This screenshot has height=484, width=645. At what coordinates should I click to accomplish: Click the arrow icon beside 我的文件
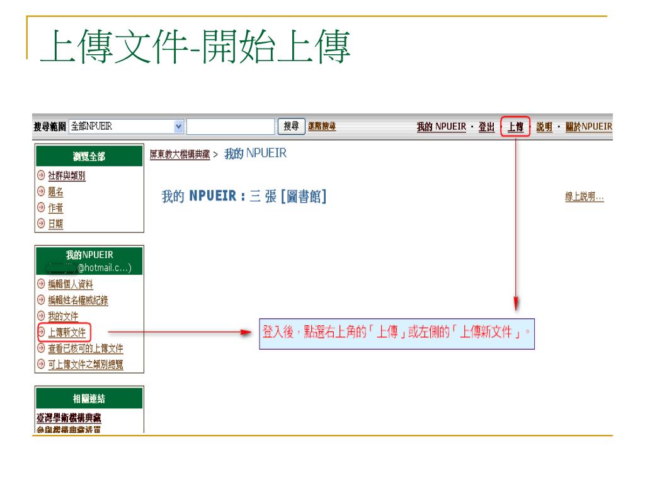pos(41,316)
